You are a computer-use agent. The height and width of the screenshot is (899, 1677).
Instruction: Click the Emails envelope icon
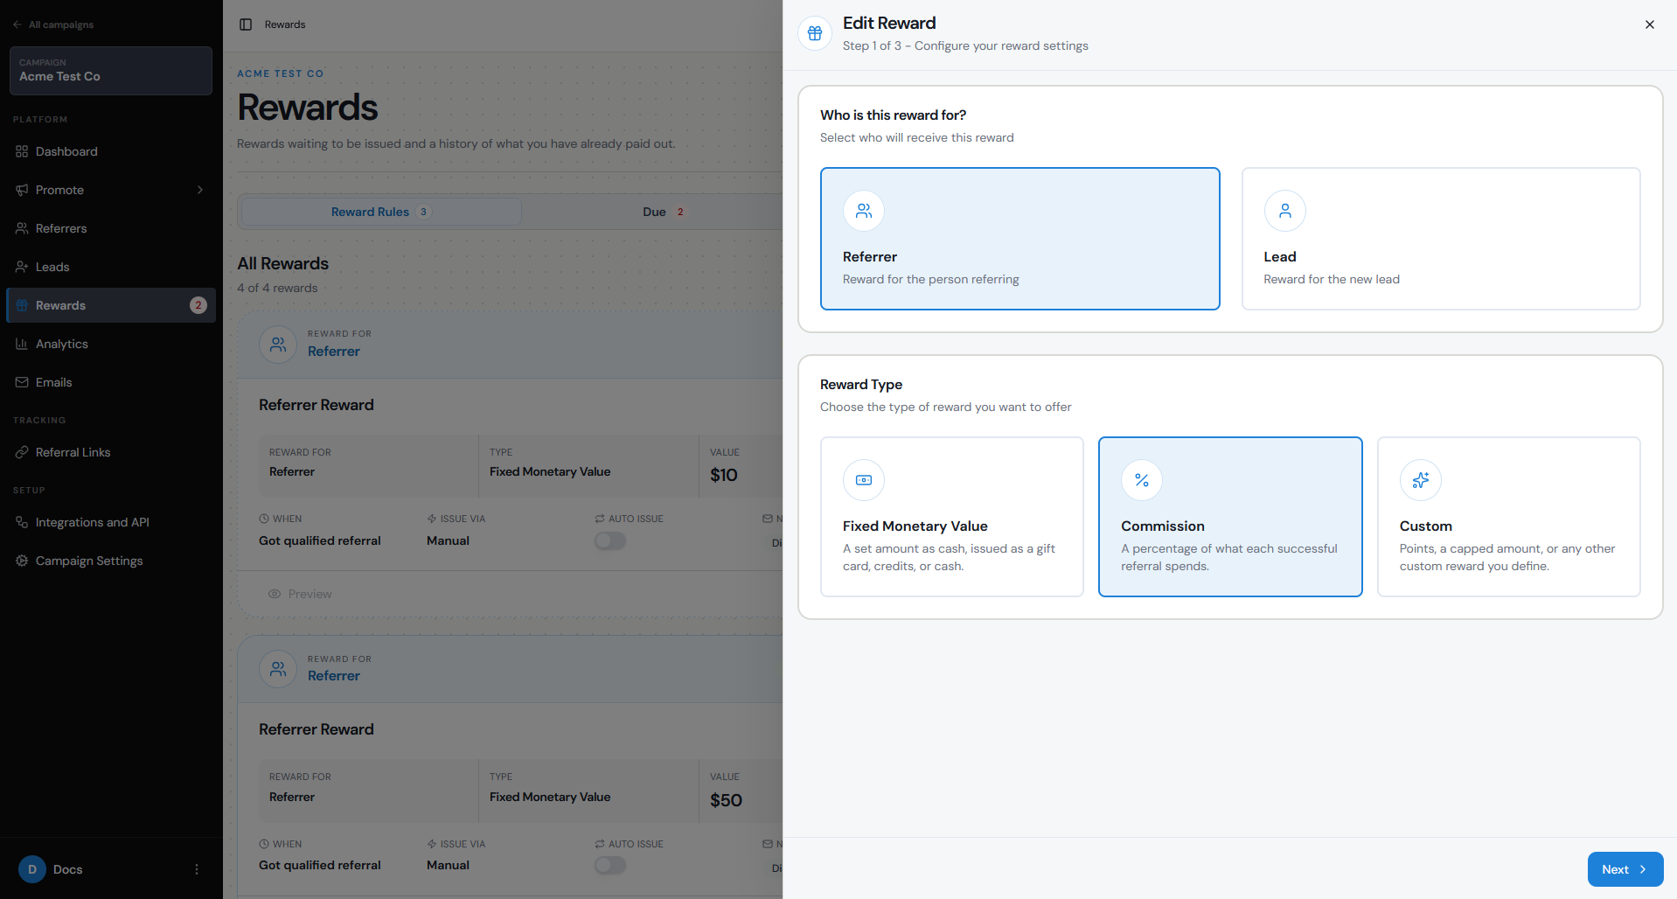22,382
